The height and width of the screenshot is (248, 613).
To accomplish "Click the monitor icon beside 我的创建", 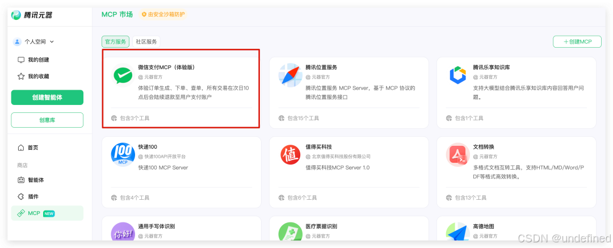I will 21,60.
